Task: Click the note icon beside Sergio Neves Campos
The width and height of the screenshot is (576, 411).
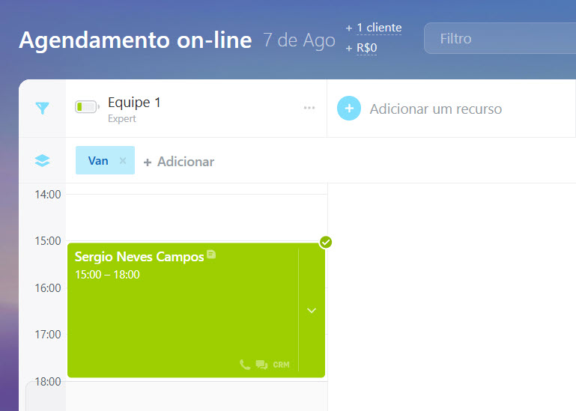Action: coord(211,255)
